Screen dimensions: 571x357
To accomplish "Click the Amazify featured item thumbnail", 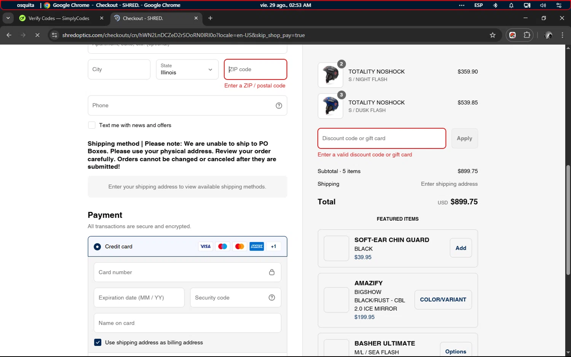I will 336,300.
